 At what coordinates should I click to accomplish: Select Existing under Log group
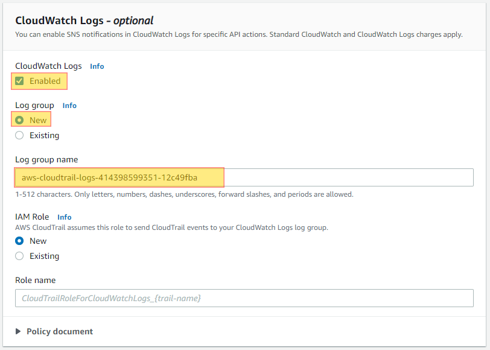[x=19, y=135]
